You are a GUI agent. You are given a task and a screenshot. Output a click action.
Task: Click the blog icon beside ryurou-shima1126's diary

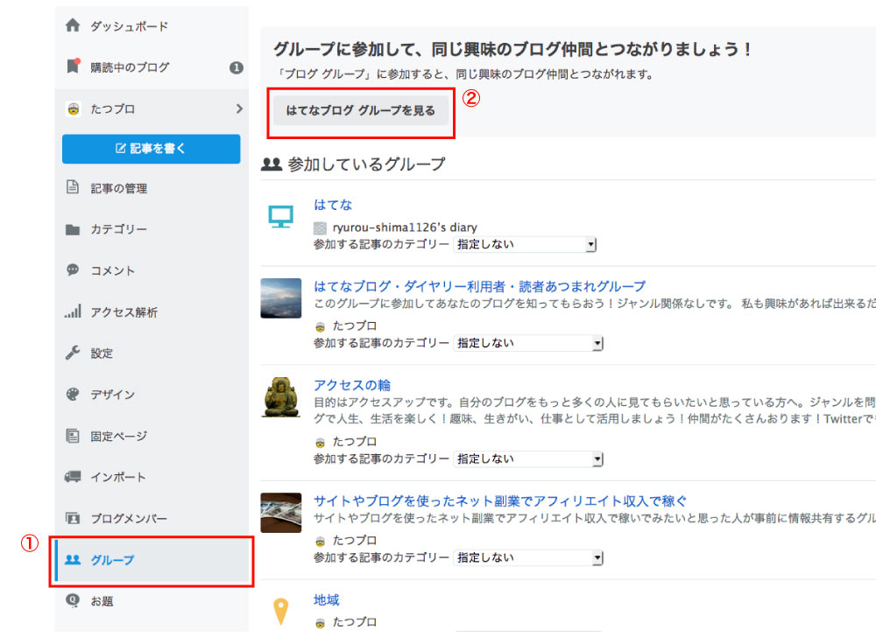click(x=320, y=227)
